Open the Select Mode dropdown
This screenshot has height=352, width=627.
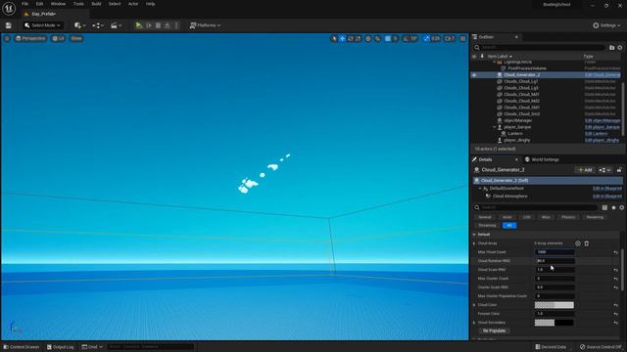pyautogui.click(x=42, y=25)
